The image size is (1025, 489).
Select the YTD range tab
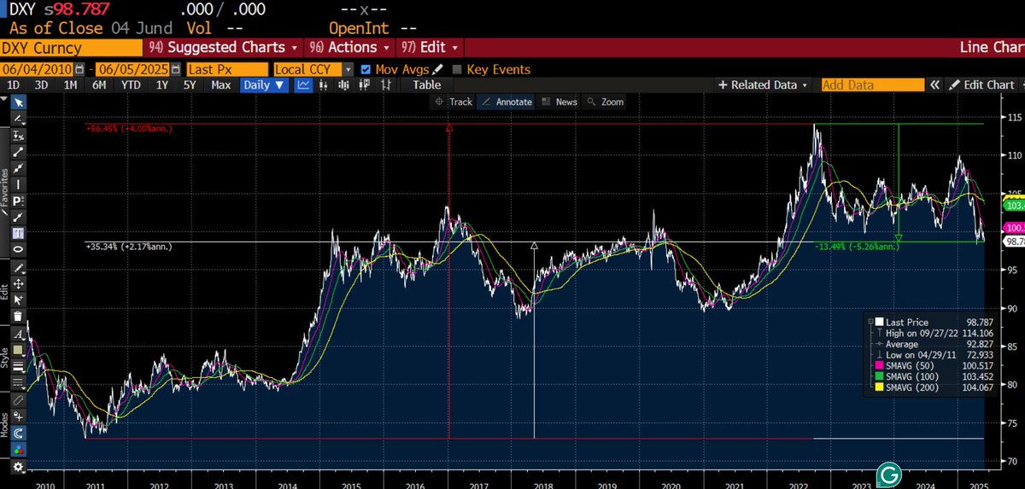coord(132,84)
